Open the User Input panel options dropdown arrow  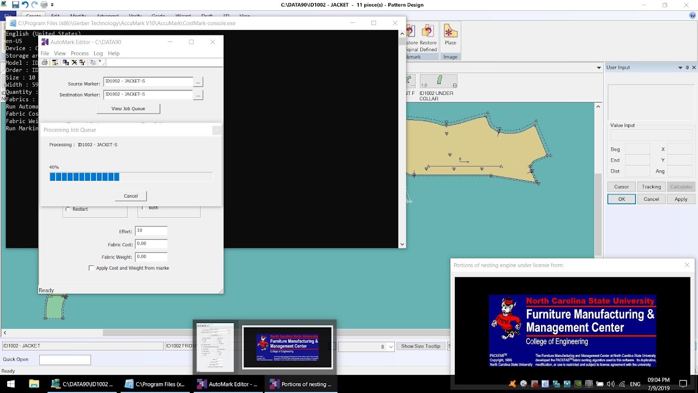(x=680, y=68)
